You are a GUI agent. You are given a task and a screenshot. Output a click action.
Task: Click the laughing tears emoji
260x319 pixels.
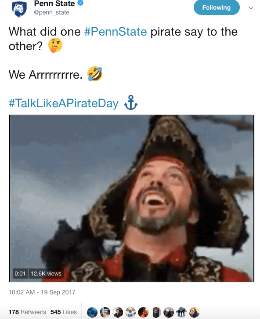[95, 74]
